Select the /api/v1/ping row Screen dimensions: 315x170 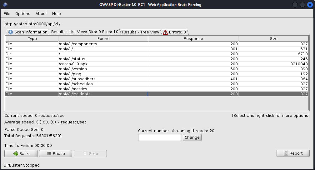(x=157, y=74)
